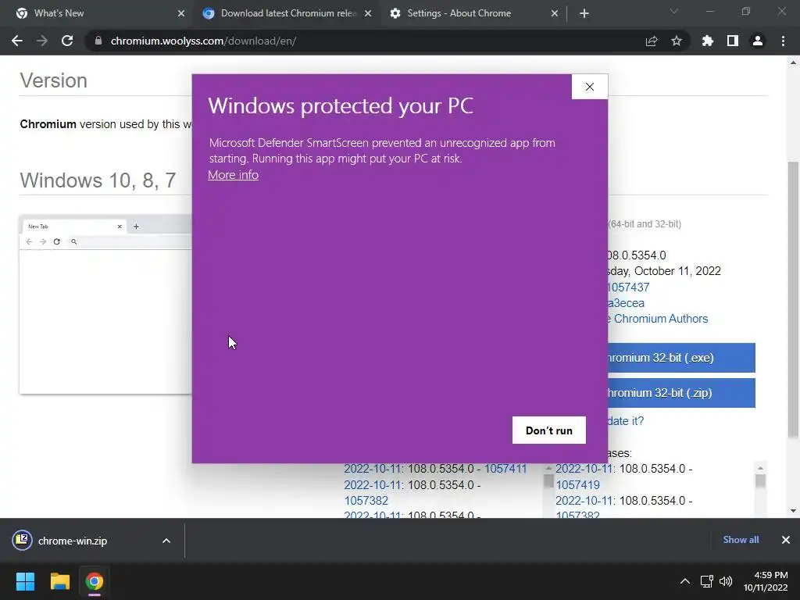Show hidden system tray icons
This screenshot has width=800, height=600.
pos(685,581)
